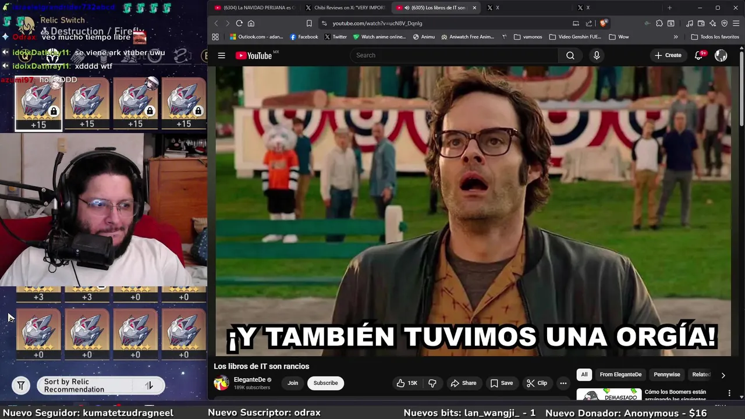The width and height of the screenshot is (745, 419).
Task: View site information icon in address bar
Action: pyautogui.click(x=324, y=23)
